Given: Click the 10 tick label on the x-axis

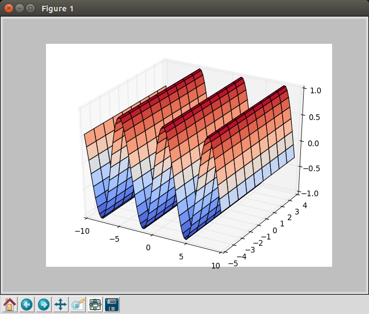Looking at the screenshot, I should (x=216, y=266).
